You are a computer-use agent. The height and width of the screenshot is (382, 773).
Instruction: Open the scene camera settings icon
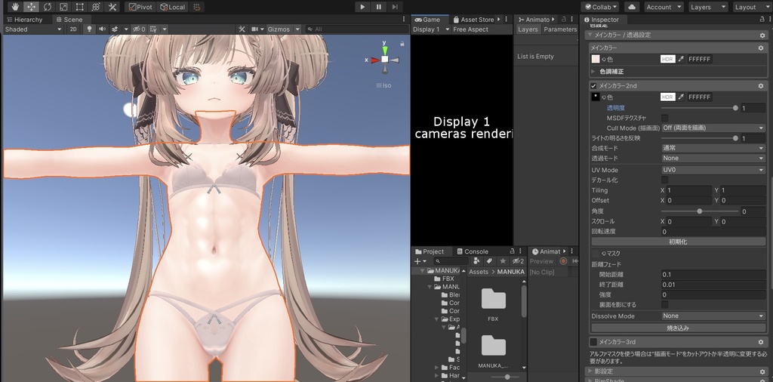pyautogui.click(x=255, y=29)
